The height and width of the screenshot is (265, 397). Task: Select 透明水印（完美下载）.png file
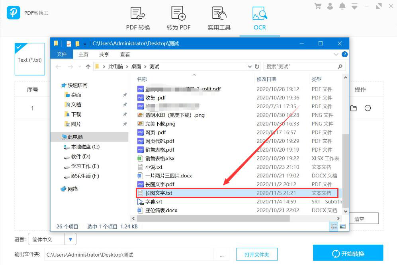(175, 115)
